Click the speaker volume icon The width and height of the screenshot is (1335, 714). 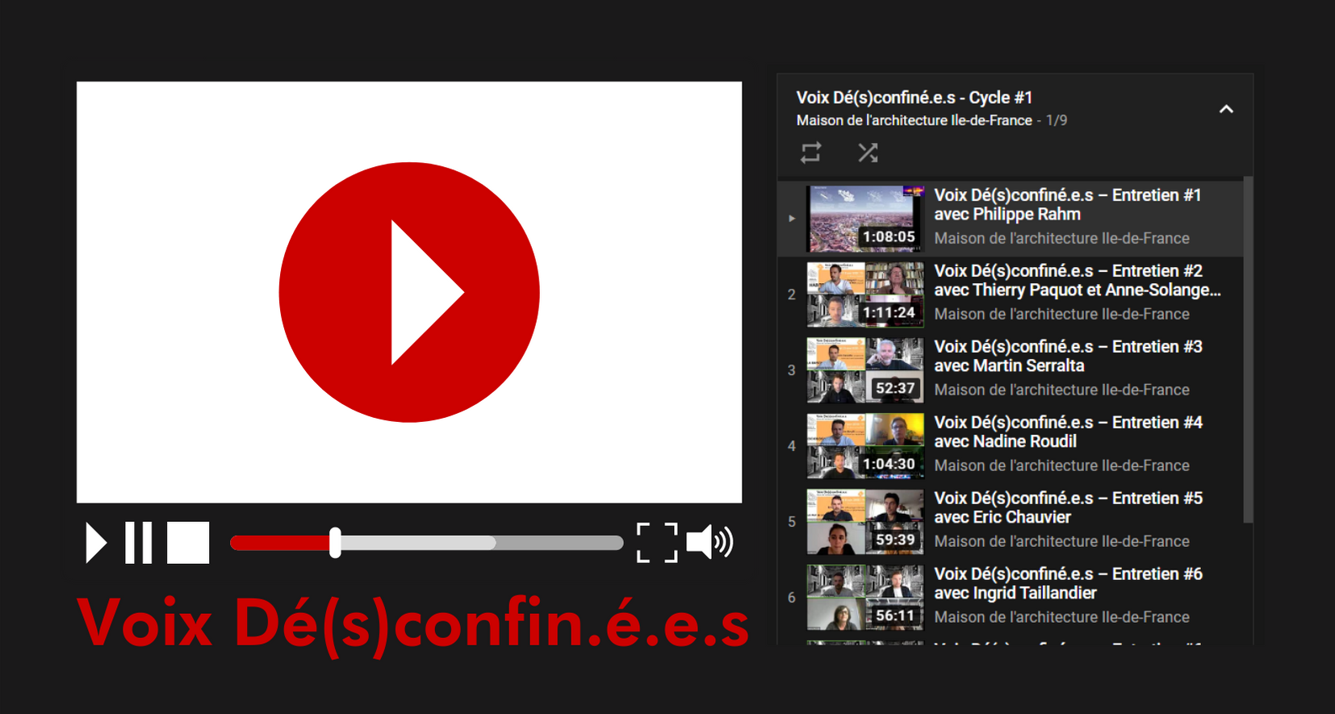pyautogui.click(x=709, y=541)
